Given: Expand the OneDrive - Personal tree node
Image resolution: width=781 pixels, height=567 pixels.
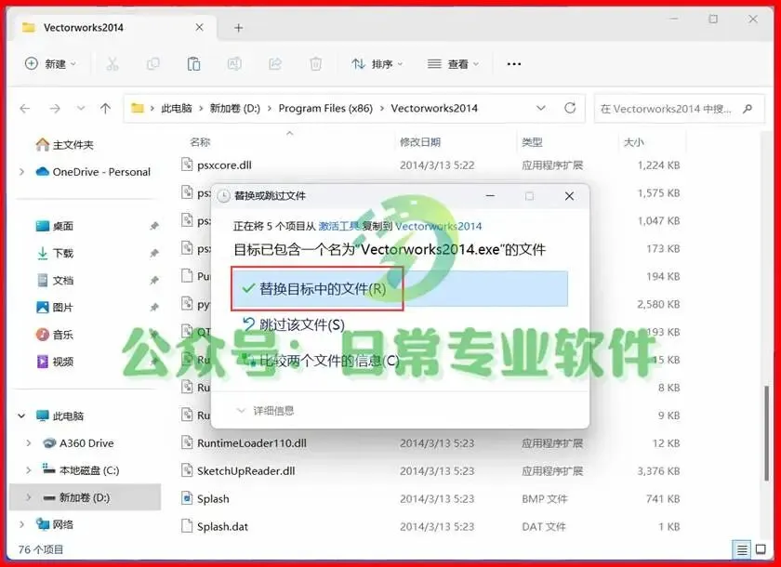Looking at the screenshot, I should coord(21,172).
